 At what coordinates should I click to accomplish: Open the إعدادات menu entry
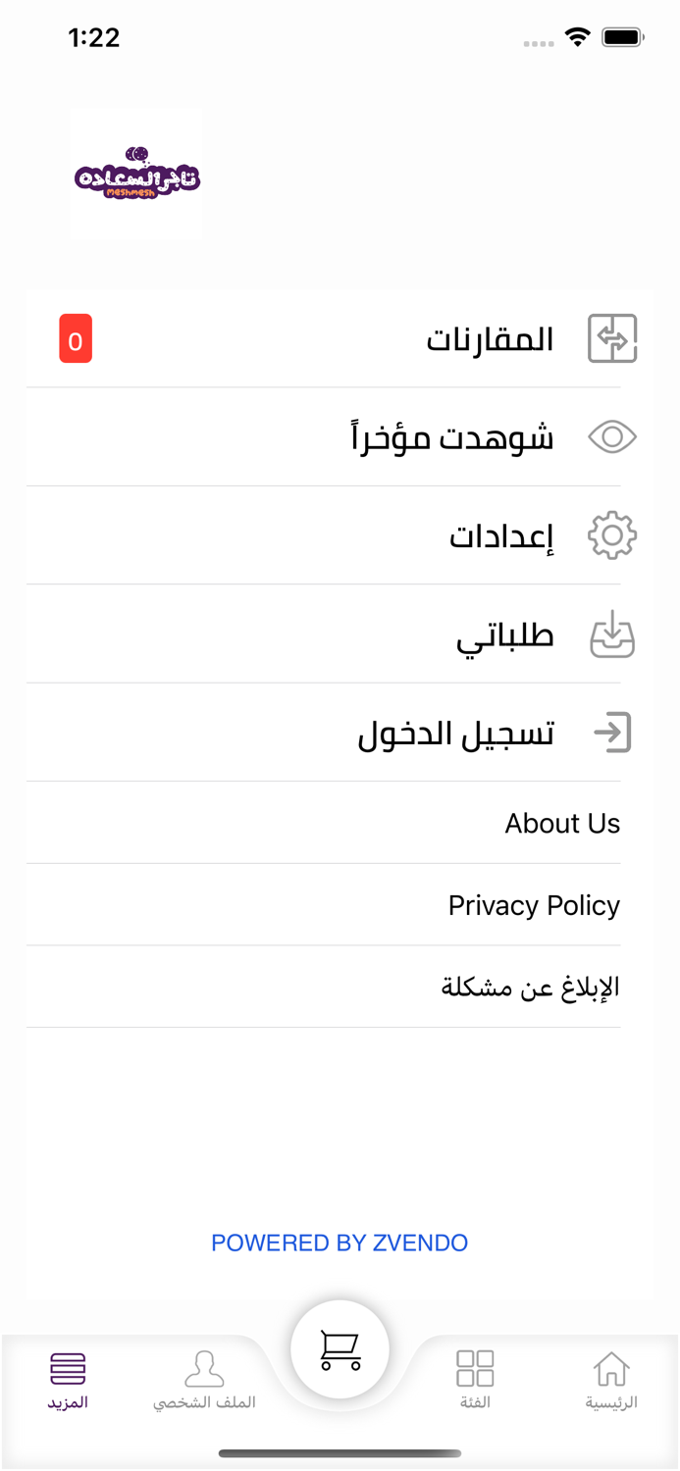[x=502, y=535]
